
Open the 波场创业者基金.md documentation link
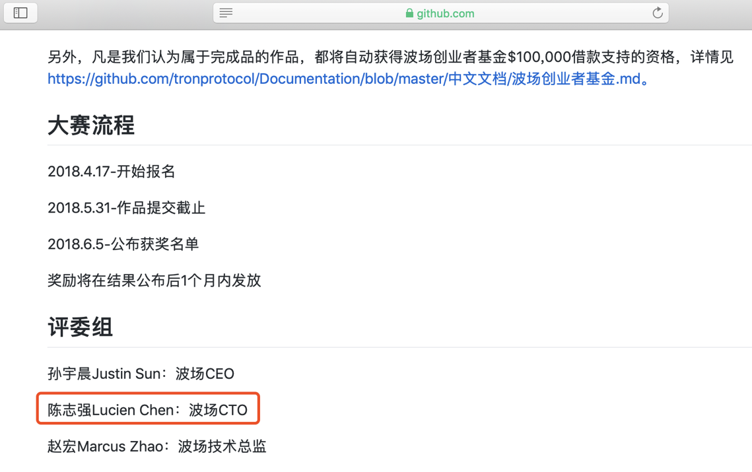pos(349,79)
